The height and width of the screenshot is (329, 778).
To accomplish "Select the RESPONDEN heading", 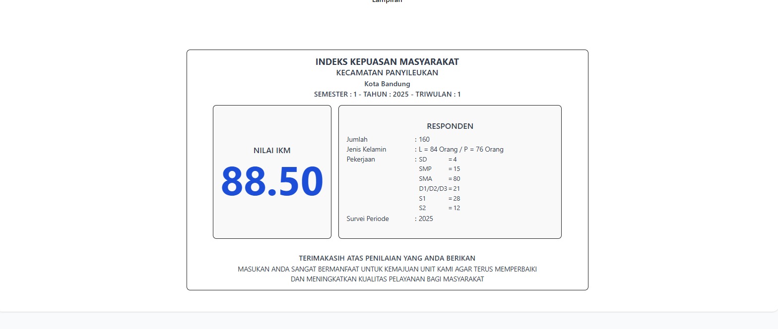I will pyautogui.click(x=450, y=126).
